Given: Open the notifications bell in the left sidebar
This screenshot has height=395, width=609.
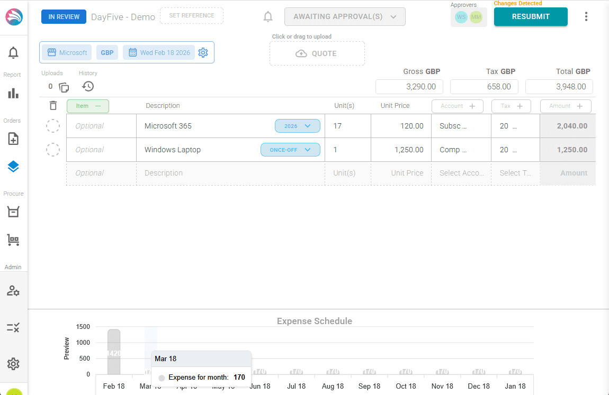Looking at the screenshot, I should point(13,52).
